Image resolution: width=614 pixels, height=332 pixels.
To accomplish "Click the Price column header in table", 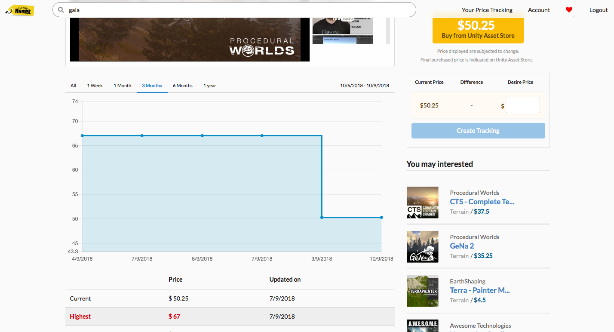I will pos(175,280).
